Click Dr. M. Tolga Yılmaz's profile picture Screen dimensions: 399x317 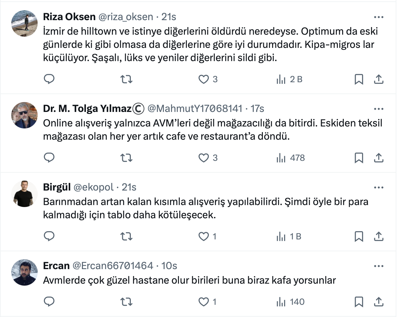pyautogui.click(x=24, y=115)
